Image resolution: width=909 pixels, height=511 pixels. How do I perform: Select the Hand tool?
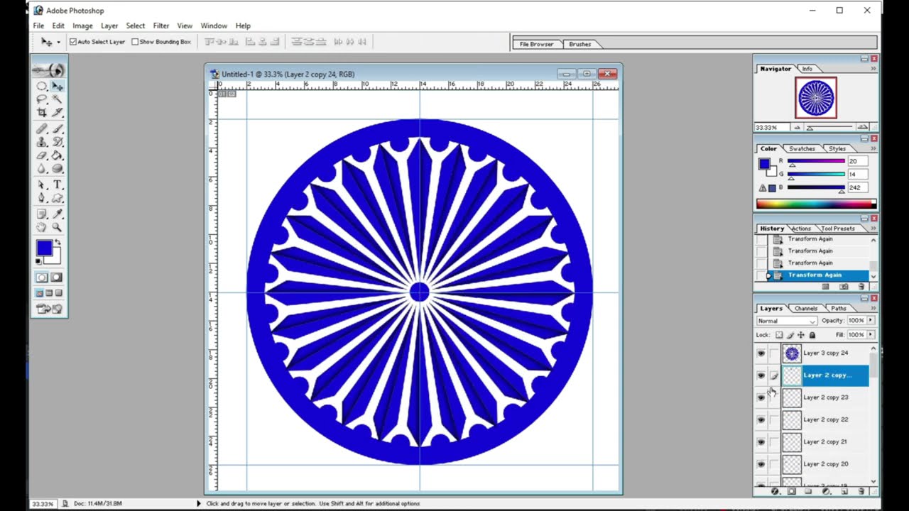42,227
